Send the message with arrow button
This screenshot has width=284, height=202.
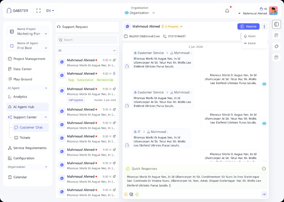[x=264, y=194]
